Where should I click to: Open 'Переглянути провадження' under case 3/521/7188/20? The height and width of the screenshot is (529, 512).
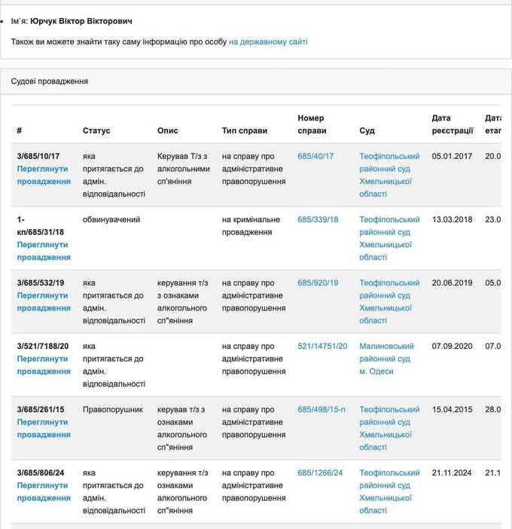point(44,365)
